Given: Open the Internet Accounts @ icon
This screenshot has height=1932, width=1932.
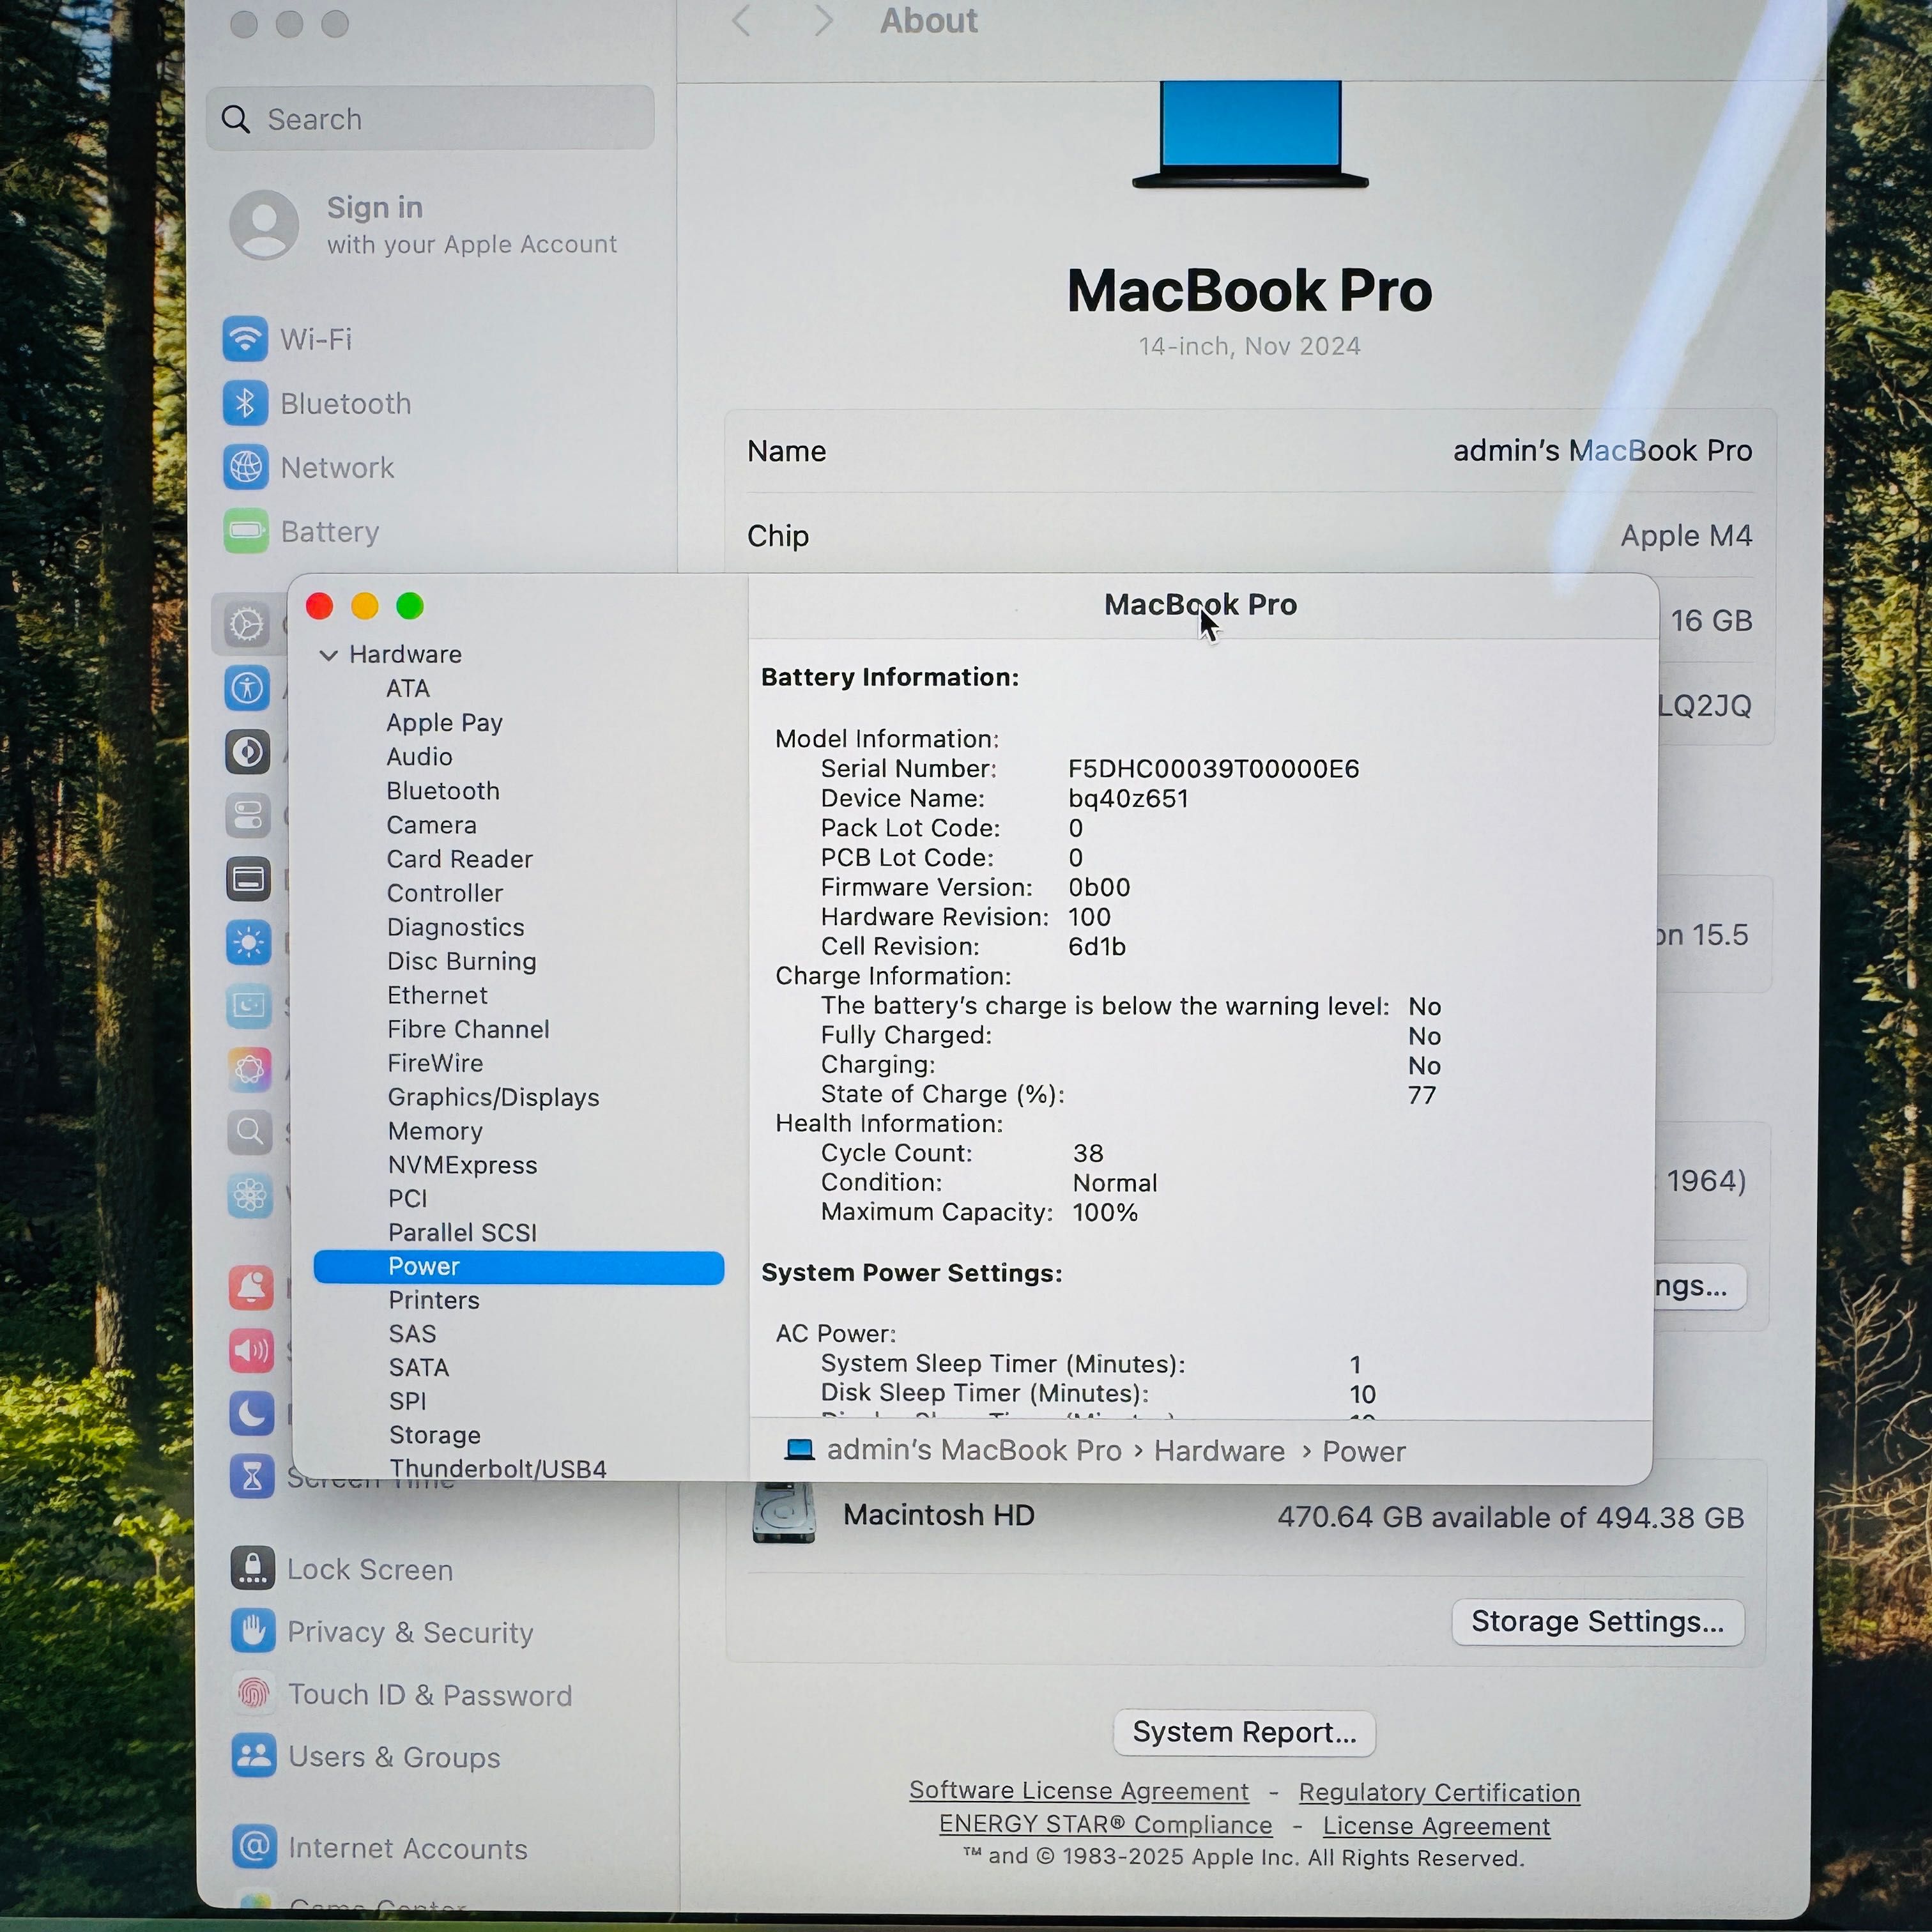Looking at the screenshot, I should 254,1846.
